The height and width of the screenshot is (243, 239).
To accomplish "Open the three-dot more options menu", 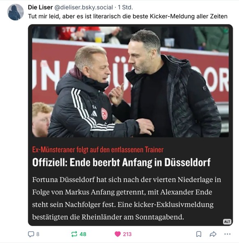I will tap(228, 234).
